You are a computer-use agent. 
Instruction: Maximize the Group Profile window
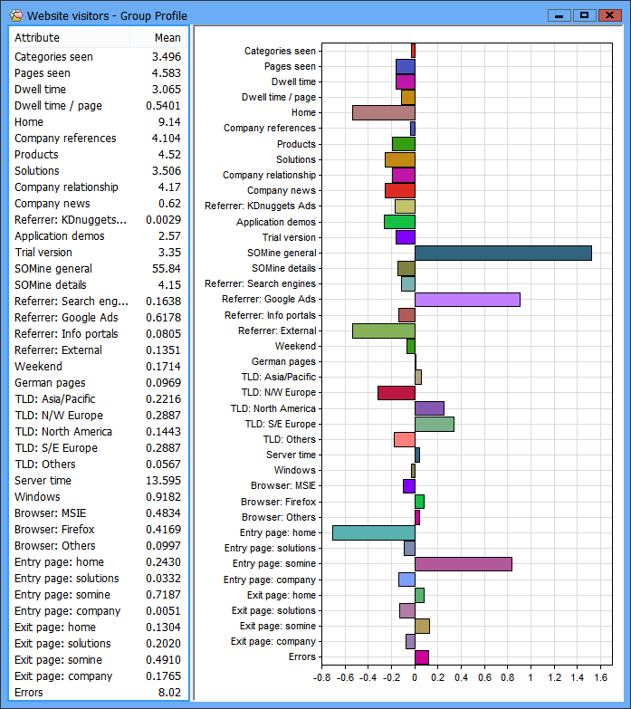click(584, 15)
